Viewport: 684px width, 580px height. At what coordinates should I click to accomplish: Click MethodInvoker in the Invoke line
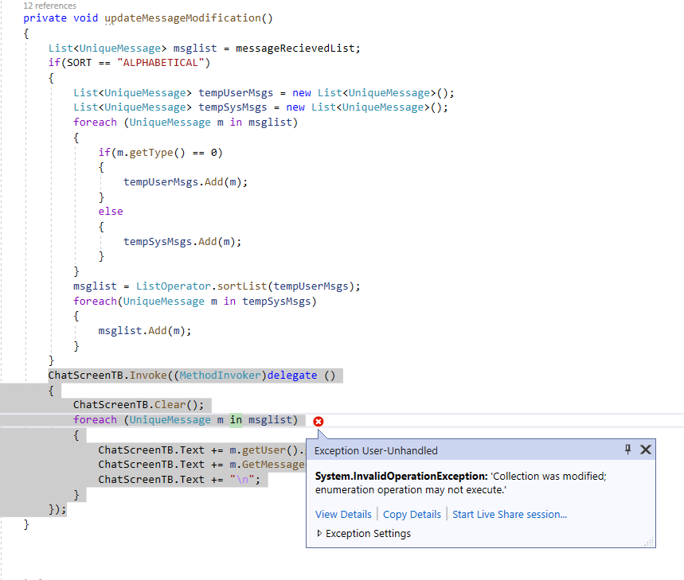click(220, 376)
